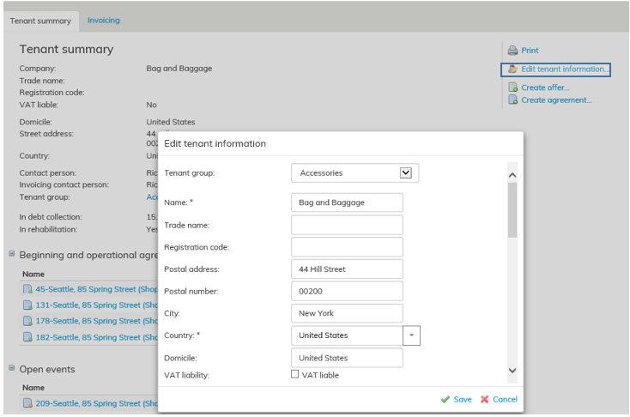The image size is (630, 417).
Task: Expand the Country combo box arrow
Action: [412, 335]
